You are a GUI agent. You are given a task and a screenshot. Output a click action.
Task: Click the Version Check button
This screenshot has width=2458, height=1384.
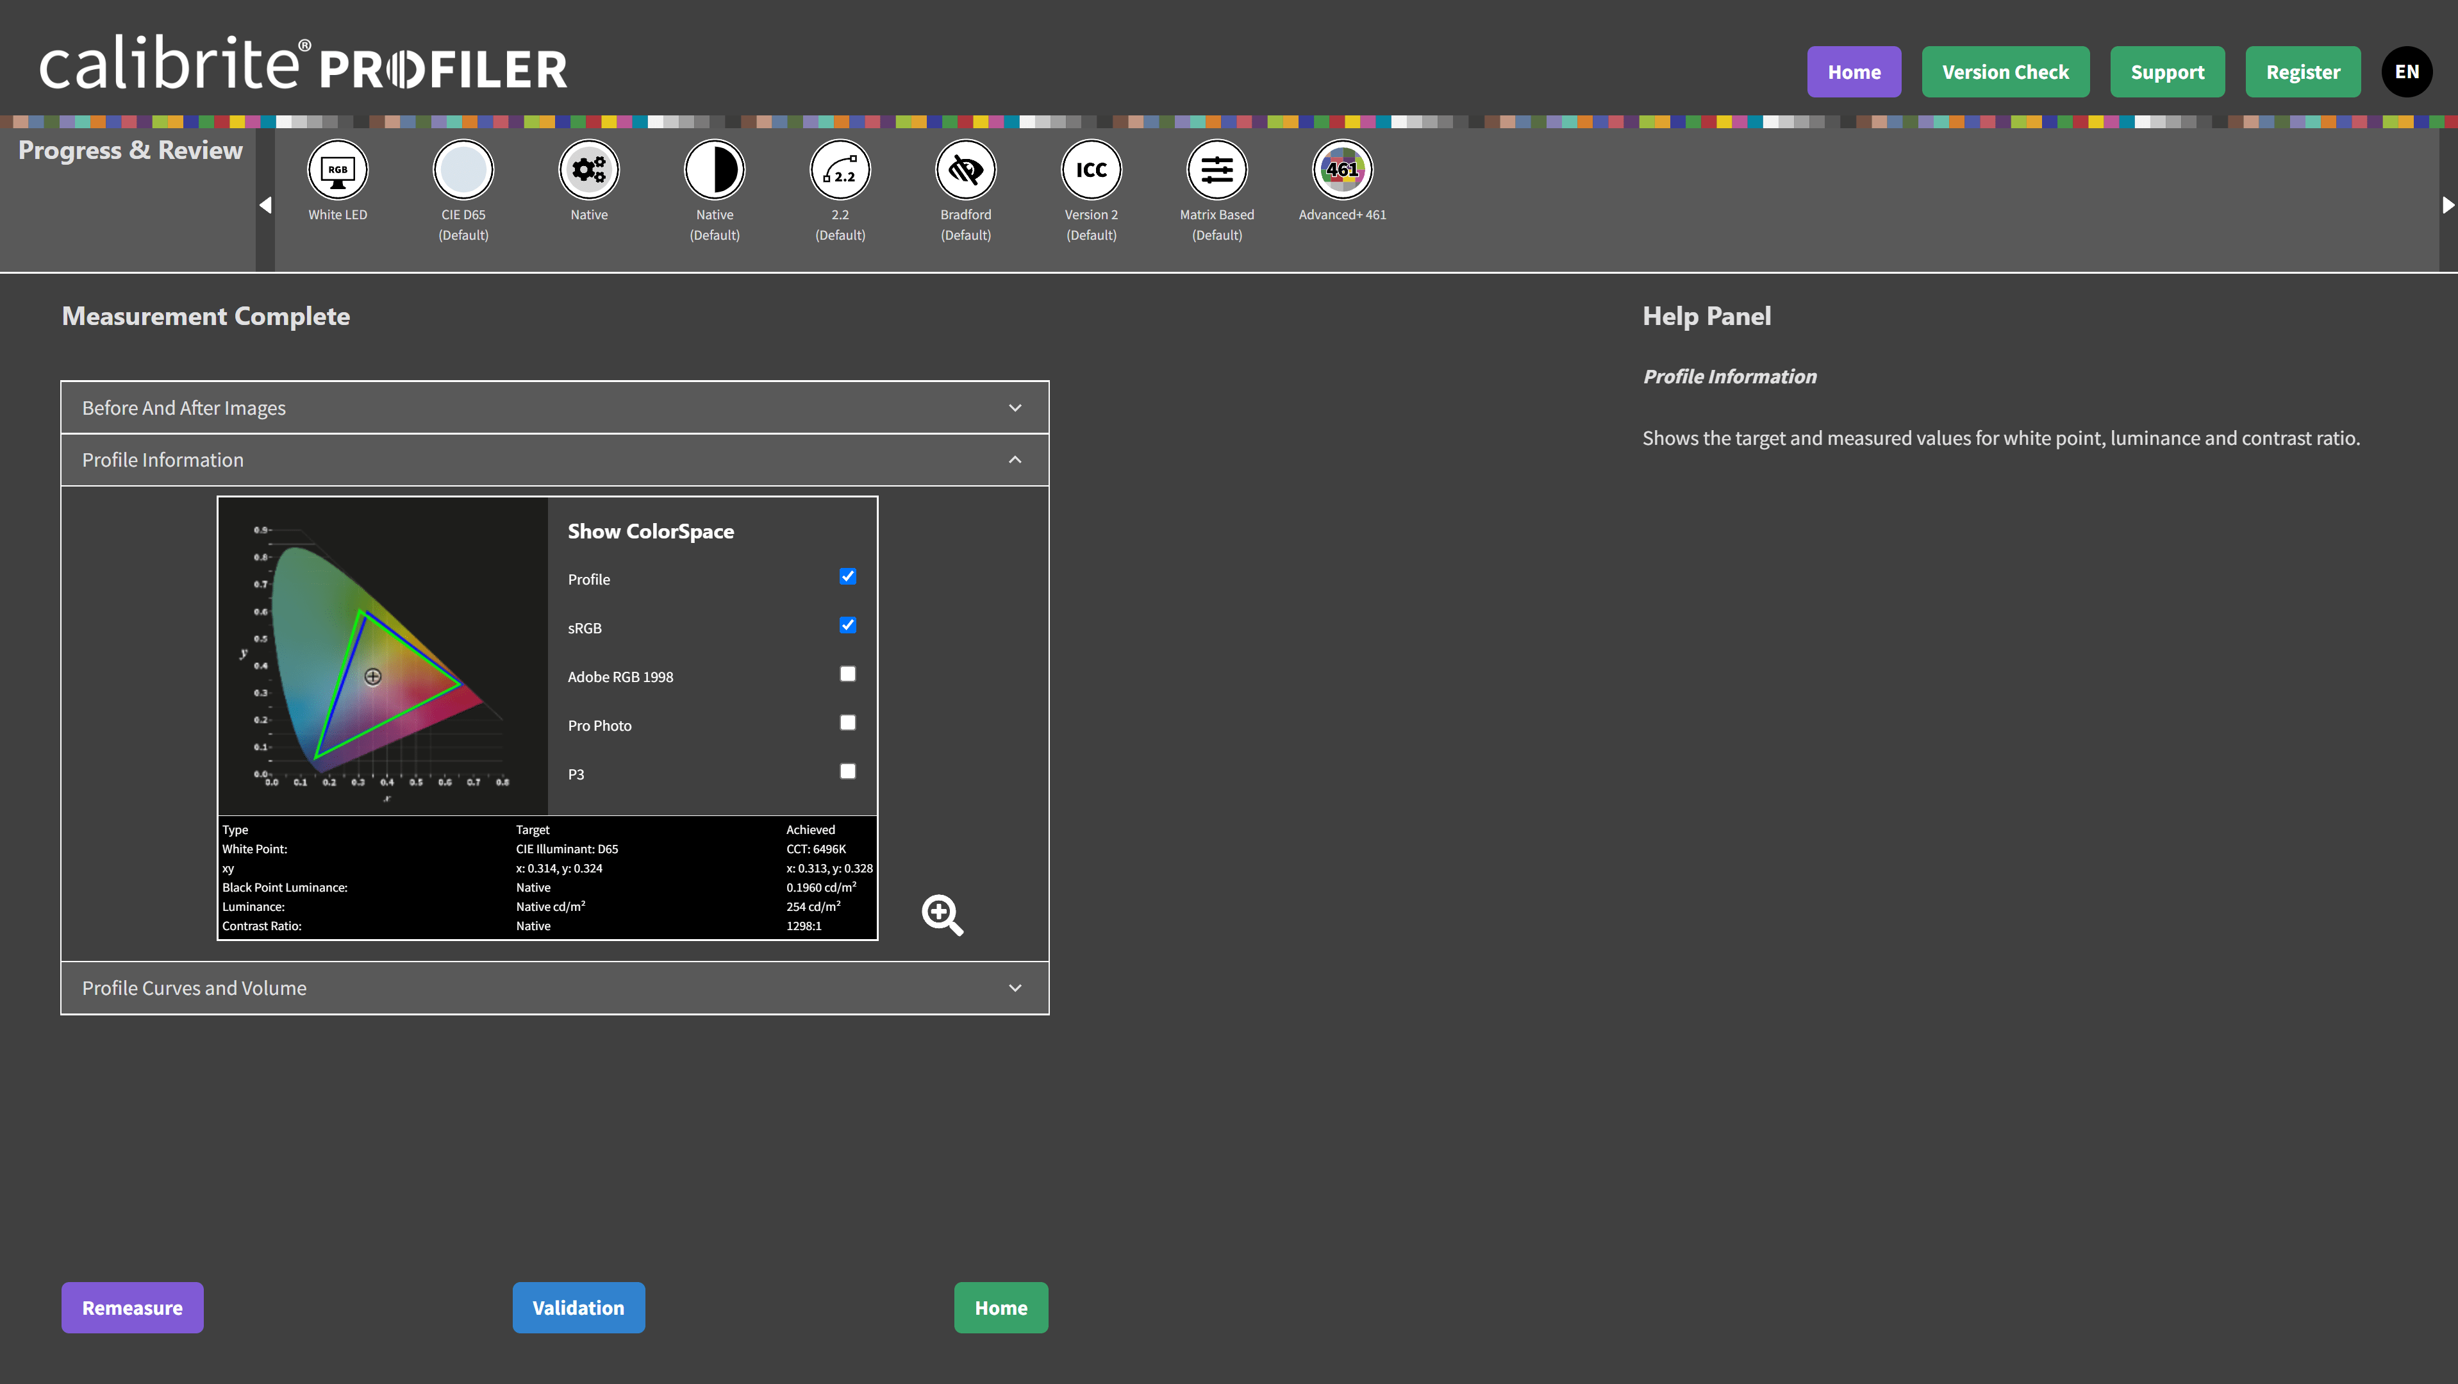[2005, 72]
